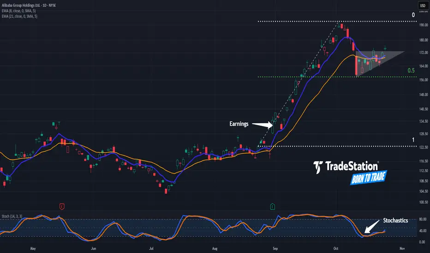Click the Fibonacci 0 level label
The image size is (430, 253).
click(x=413, y=15)
